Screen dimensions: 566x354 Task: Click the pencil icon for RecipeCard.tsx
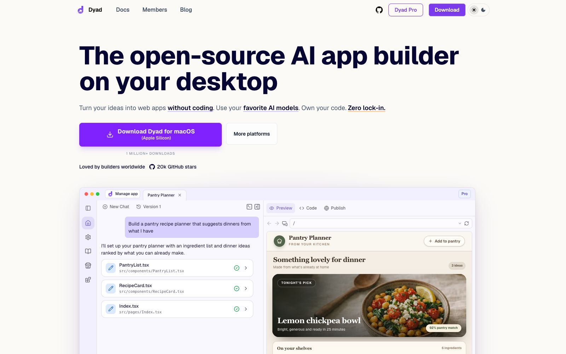(111, 289)
